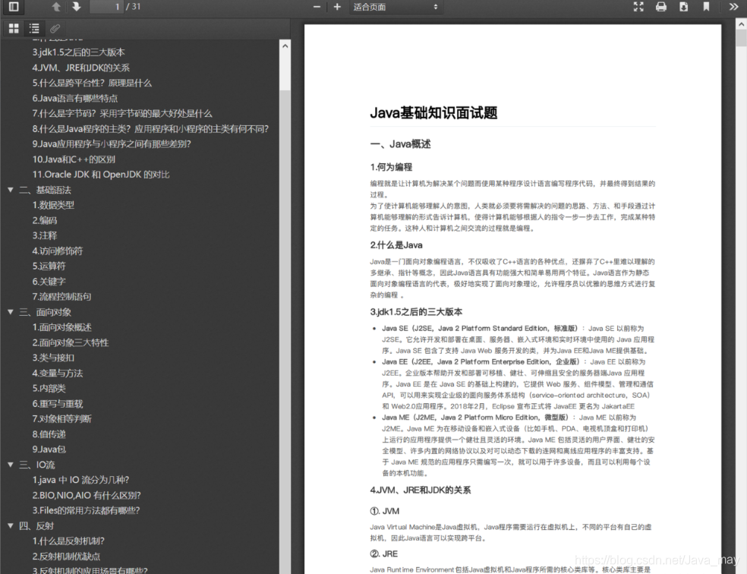Collapse the 四、反射 section triangle
The image size is (747, 574).
coord(11,525)
